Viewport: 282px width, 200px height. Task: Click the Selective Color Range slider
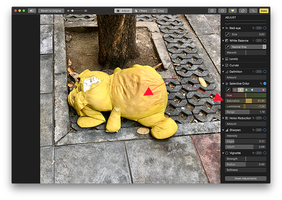245,112
